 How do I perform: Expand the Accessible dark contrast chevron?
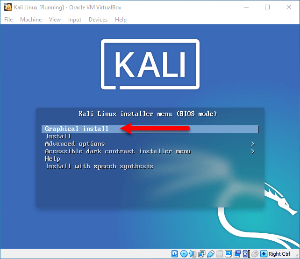point(253,151)
